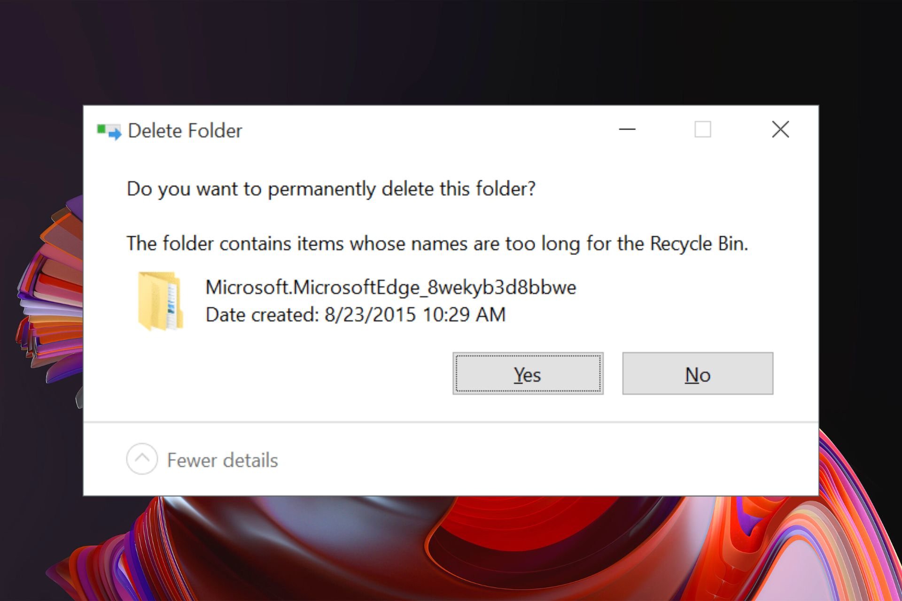
Task: Maximize the Delete Folder dialog window
Action: [703, 129]
